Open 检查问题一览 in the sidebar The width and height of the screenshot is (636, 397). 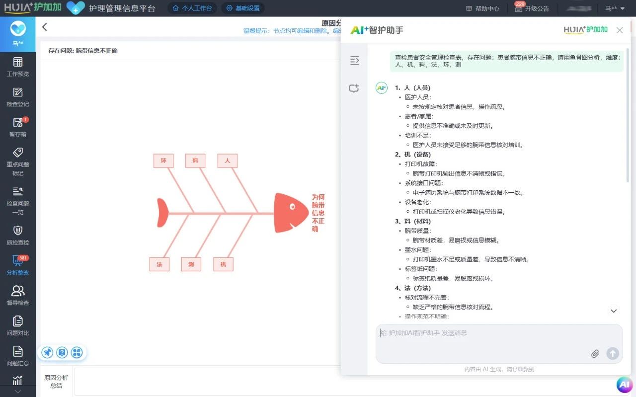click(x=18, y=201)
